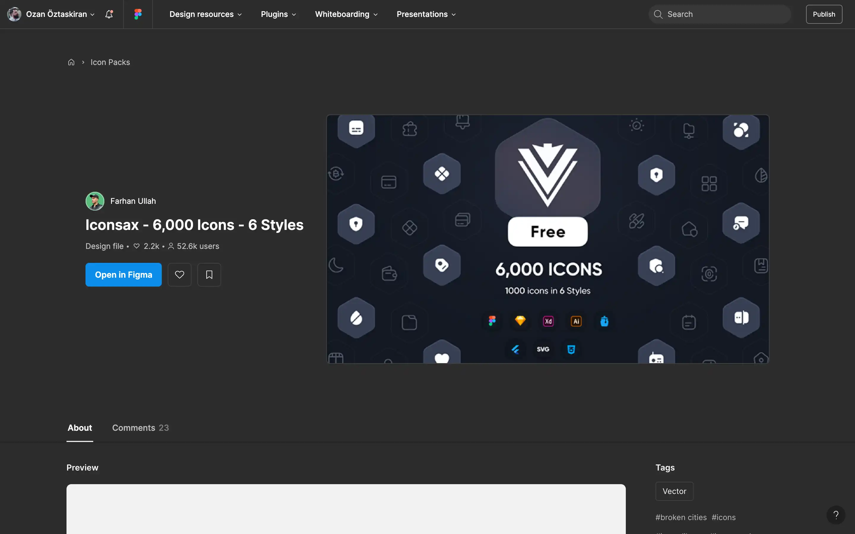Image resolution: width=855 pixels, height=534 pixels.
Task: Open the notifications bell
Action: tap(109, 14)
